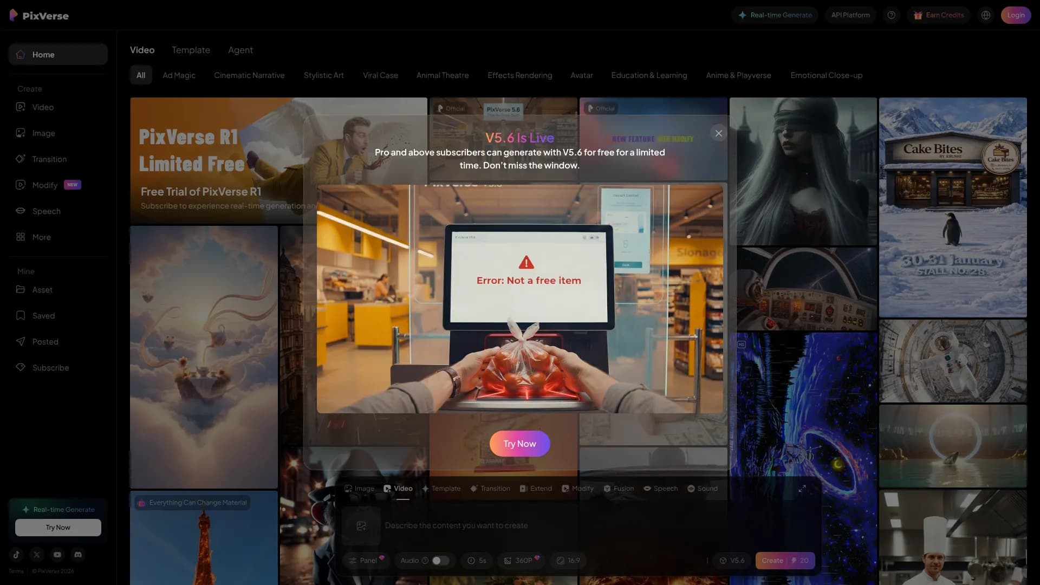Open the Transition tool in the sidebar
The image size is (1040, 585).
[x=58, y=159]
